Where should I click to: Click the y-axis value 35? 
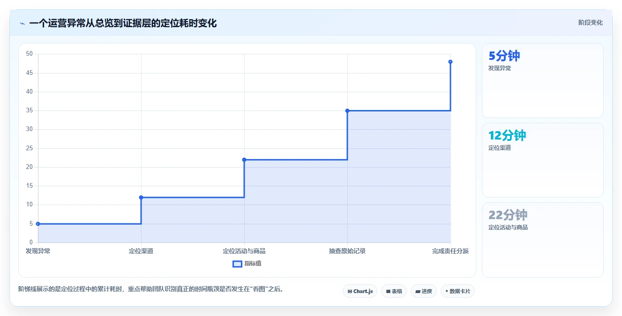30,110
